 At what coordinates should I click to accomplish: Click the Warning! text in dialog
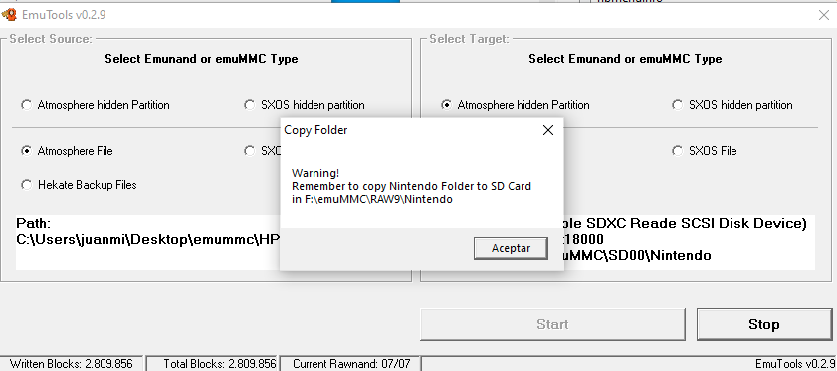pyautogui.click(x=315, y=173)
